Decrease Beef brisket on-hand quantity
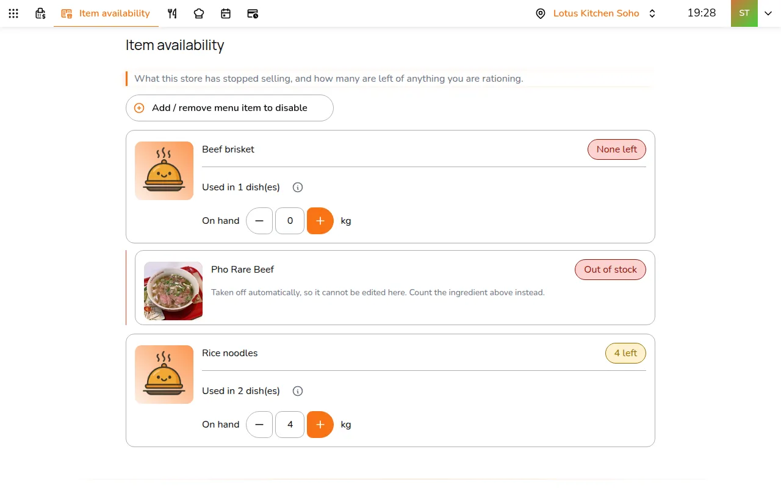Image resolution: width=781 pixels, height=488 pixels. 259,221
